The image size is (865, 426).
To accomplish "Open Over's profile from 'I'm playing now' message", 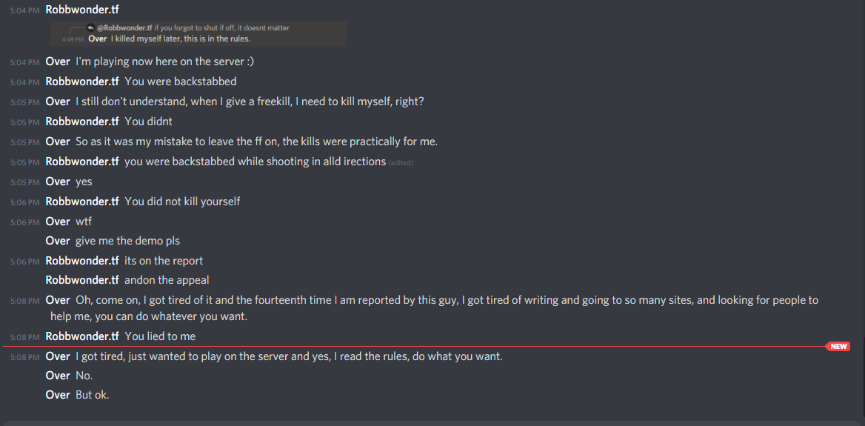I will coord(57,61).
